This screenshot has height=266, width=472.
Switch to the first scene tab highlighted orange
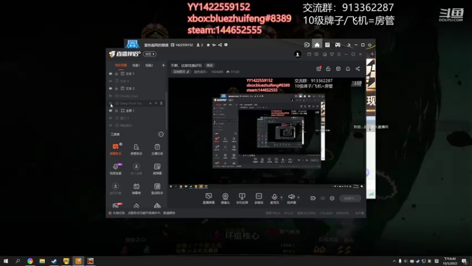click(x=121, y=66)
